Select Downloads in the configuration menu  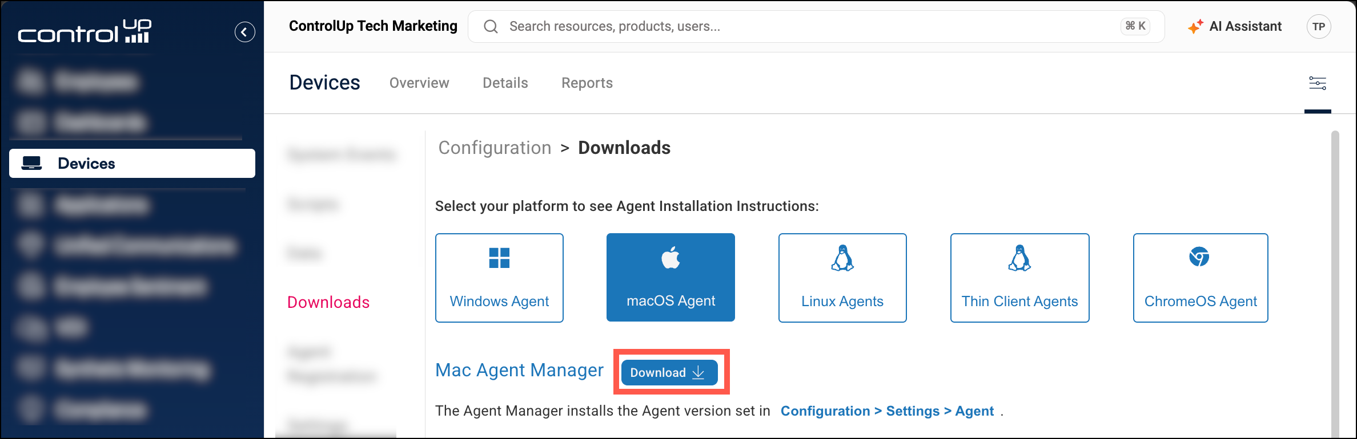pos(328,302)
